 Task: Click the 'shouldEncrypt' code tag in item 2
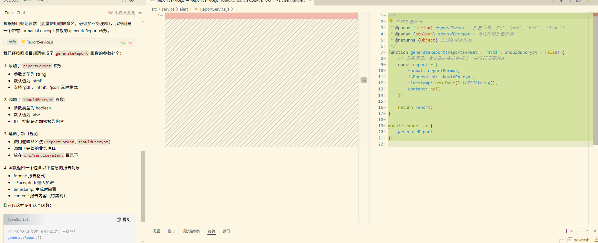(x=38, y=100)
